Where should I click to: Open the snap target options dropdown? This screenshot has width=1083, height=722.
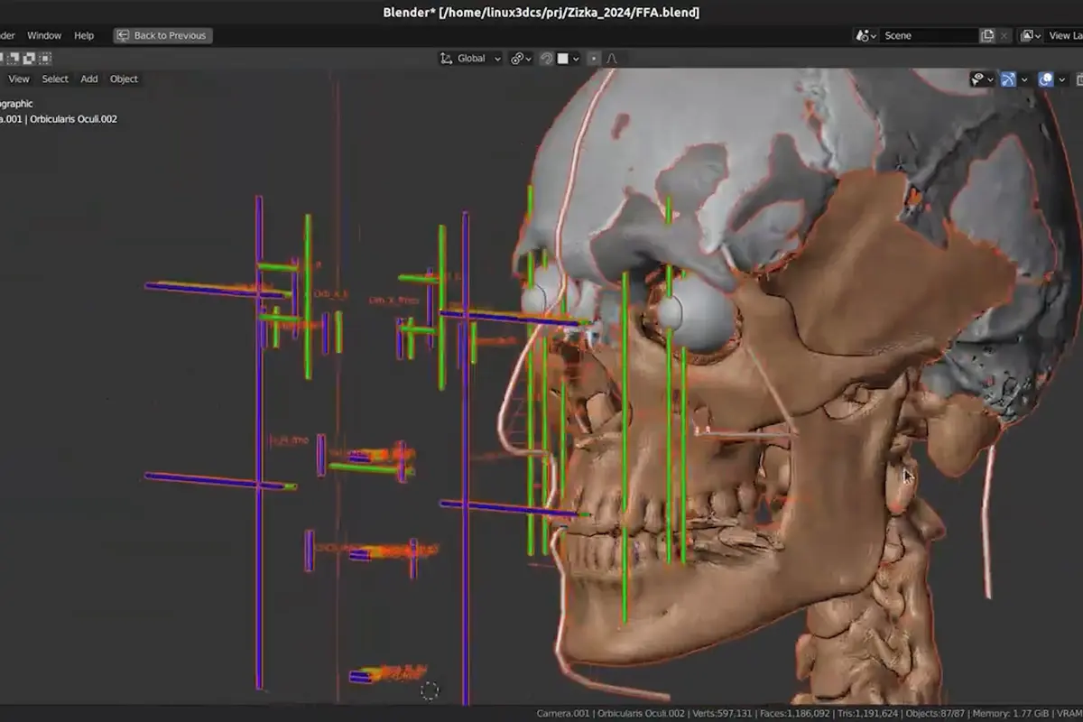(567, 59)
